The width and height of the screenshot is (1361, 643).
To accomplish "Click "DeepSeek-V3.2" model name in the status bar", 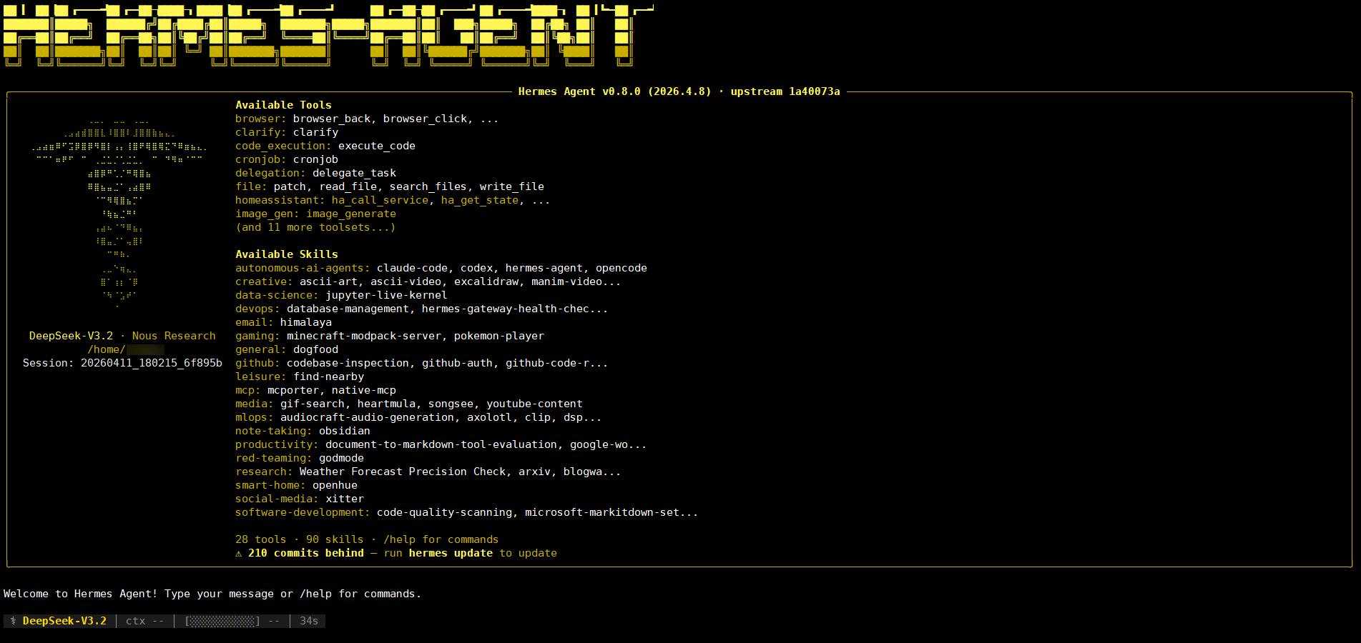I will coord(64,621).
